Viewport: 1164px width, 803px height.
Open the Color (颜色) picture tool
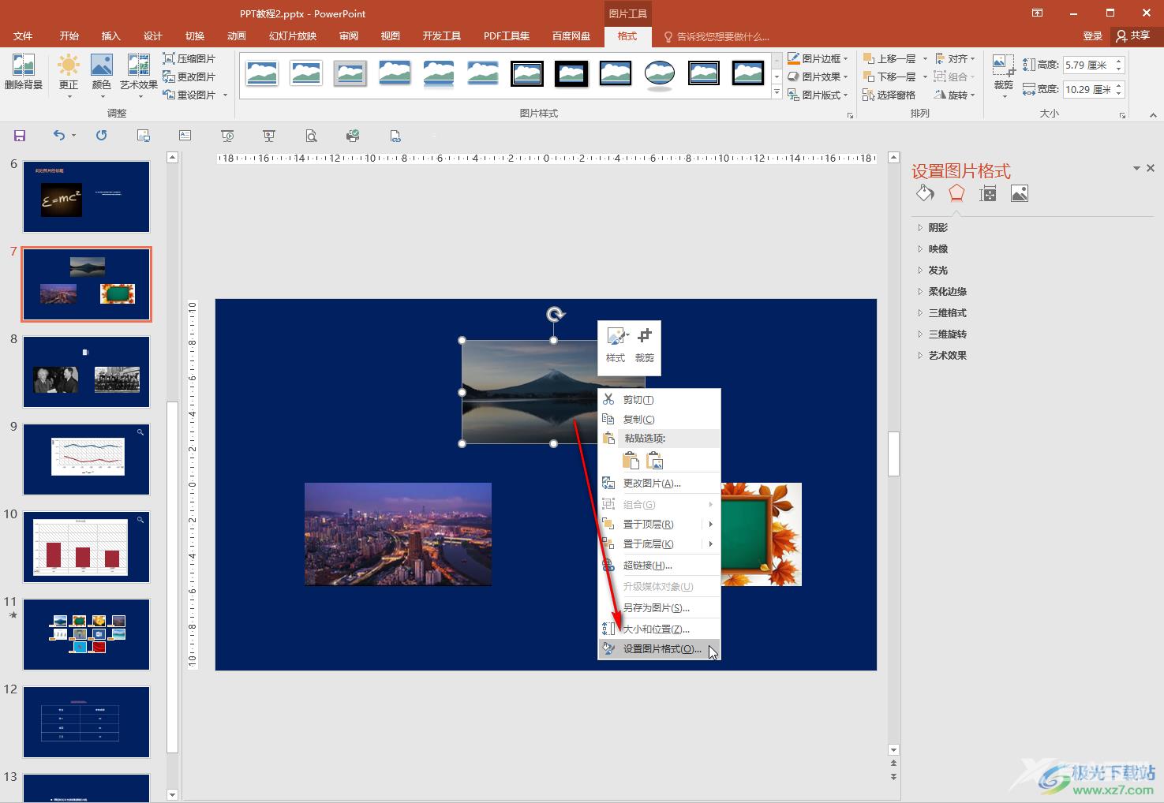102,75
